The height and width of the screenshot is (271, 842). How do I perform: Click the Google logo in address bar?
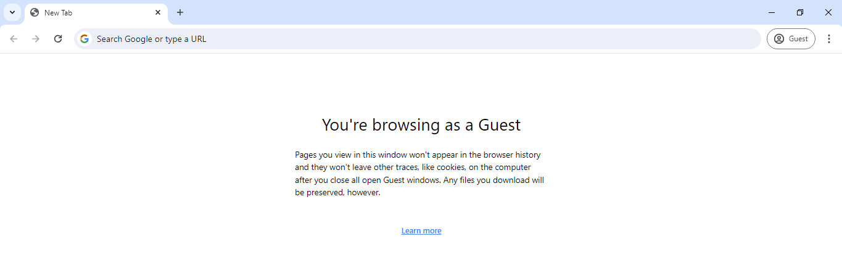[85, 39]
